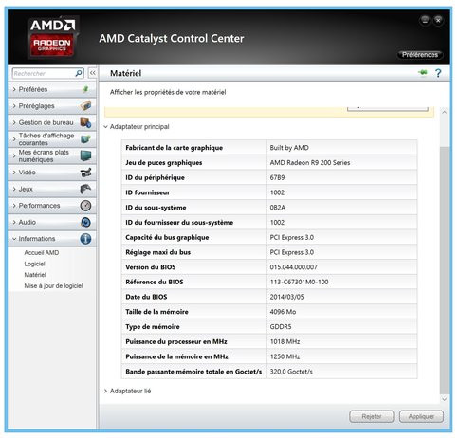Click 'Fabricant de la carte graphique' label
Screen dimensions: 460x438
point(174,148)
